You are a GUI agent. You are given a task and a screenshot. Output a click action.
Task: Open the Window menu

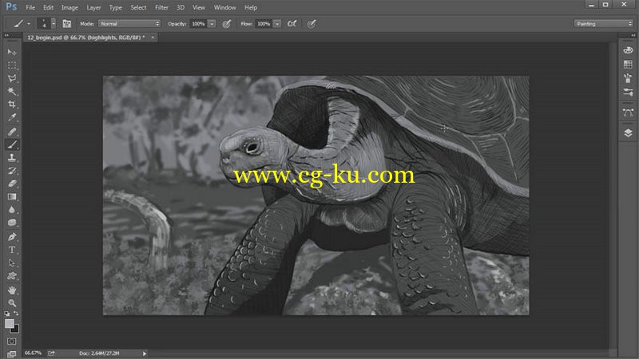[225, 7]
